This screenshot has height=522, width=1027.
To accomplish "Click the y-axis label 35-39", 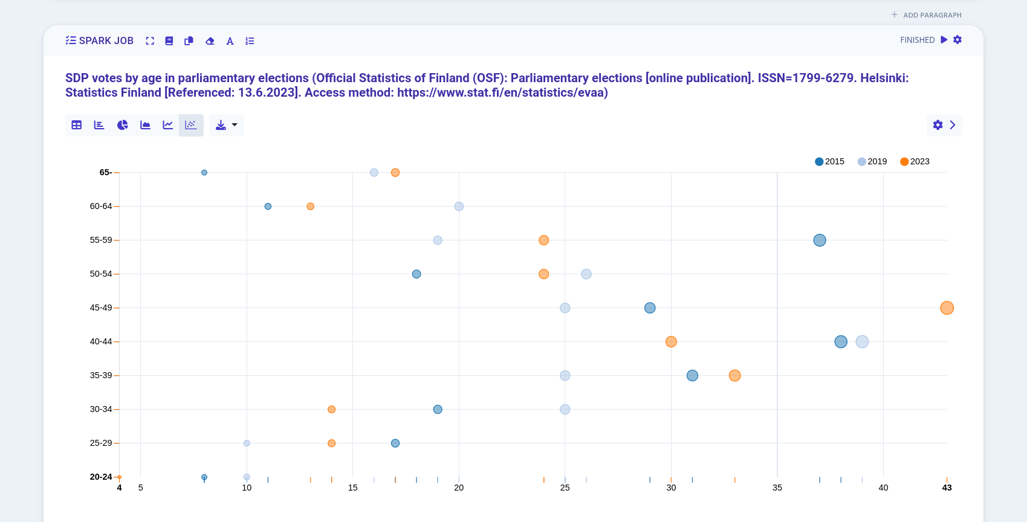I will (x=101, y=375).
